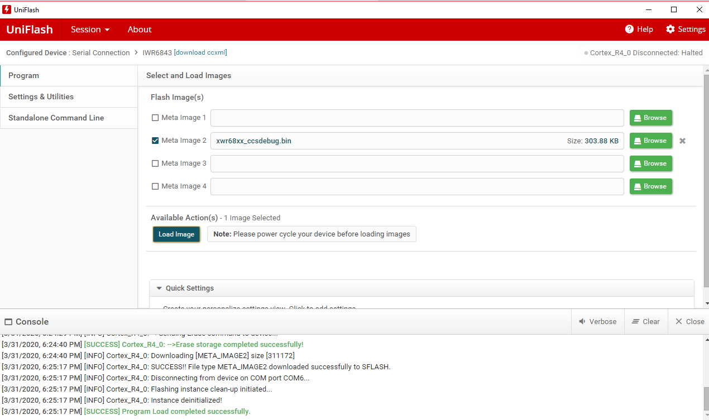Minimize the UniFlash window

click(648, 9)
